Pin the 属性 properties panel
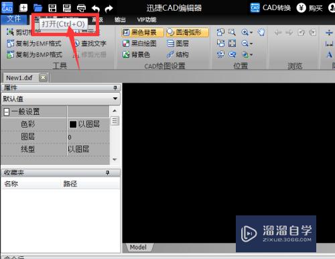The height and width of the screenshot is (259, 335). (x=115, y=88)
